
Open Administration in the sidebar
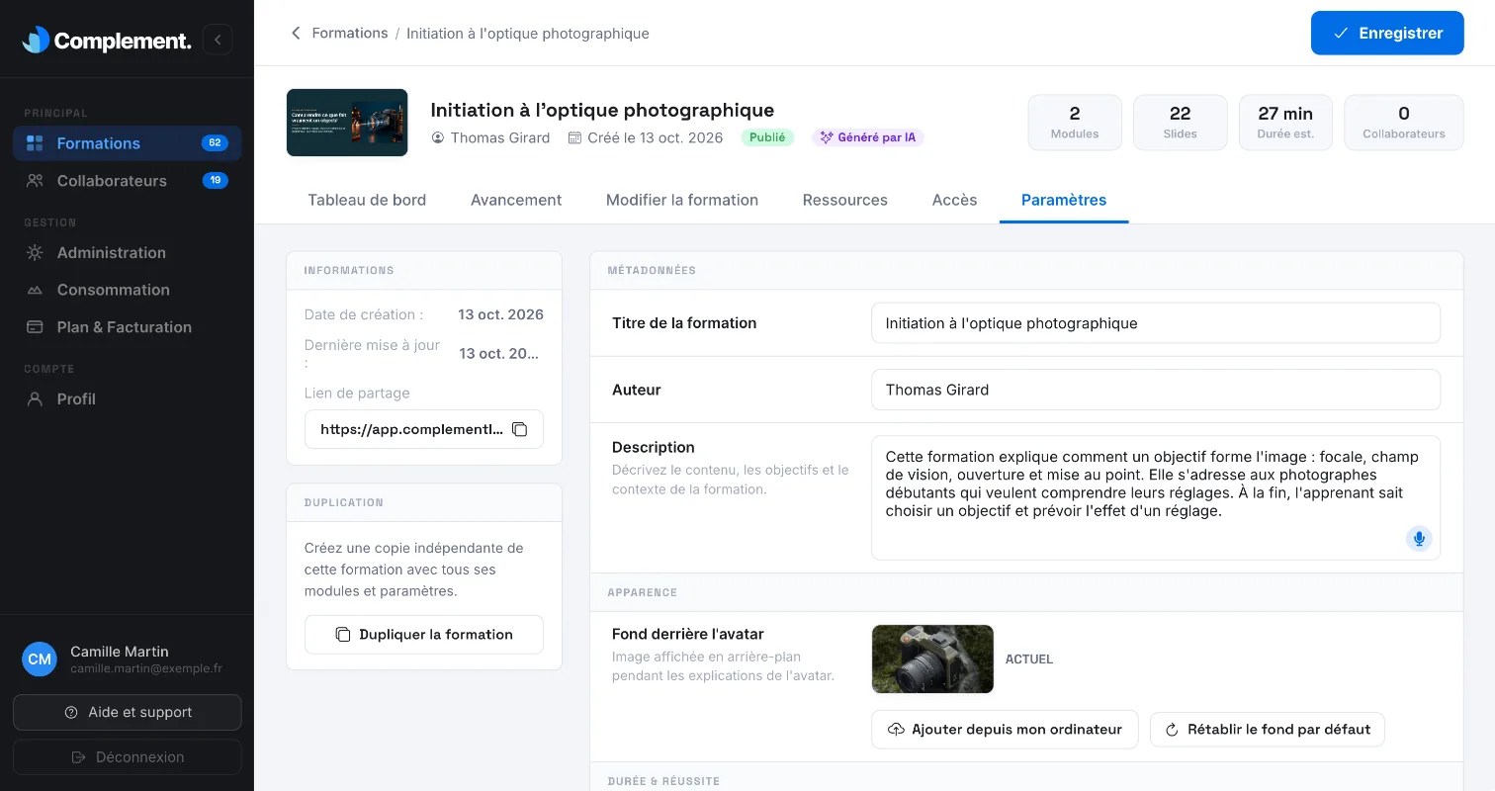point(127,252)
